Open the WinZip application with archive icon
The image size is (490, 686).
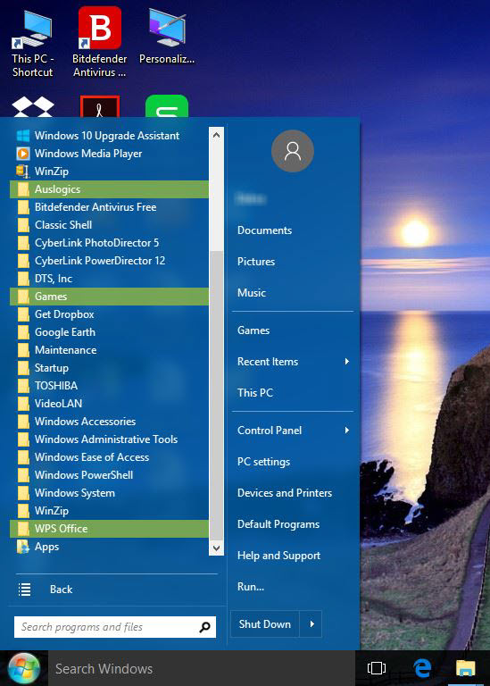[109, 171]
